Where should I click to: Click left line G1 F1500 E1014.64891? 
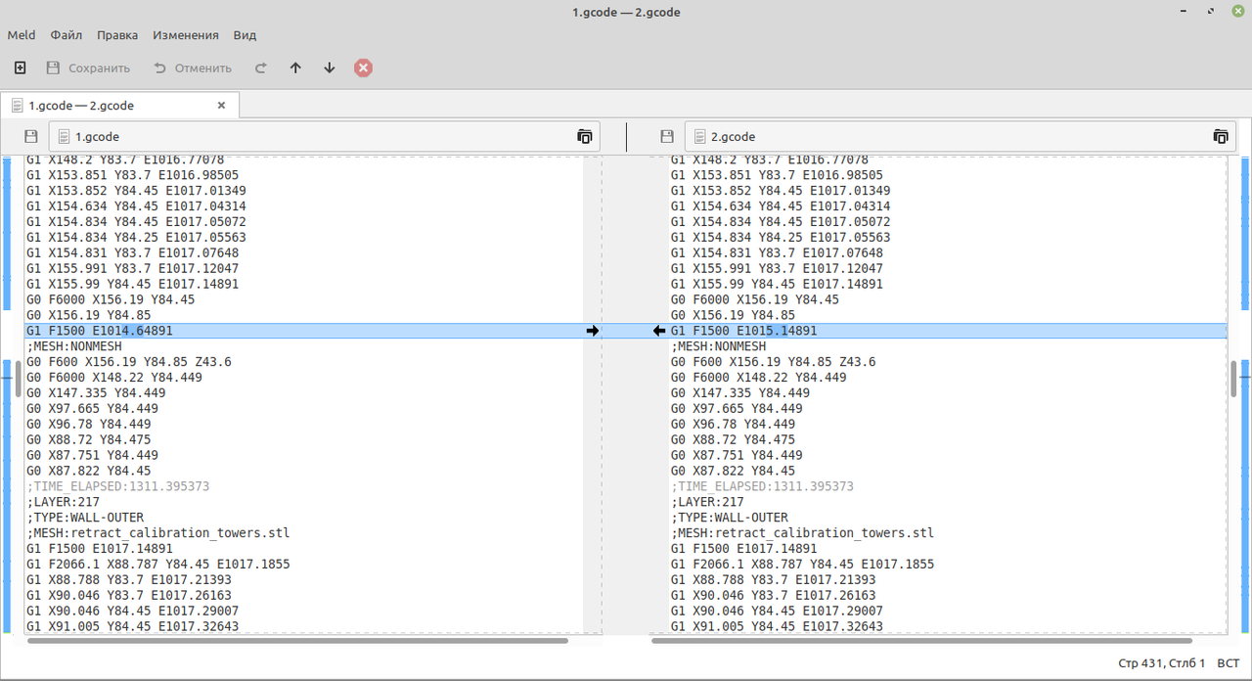(99, 331)
